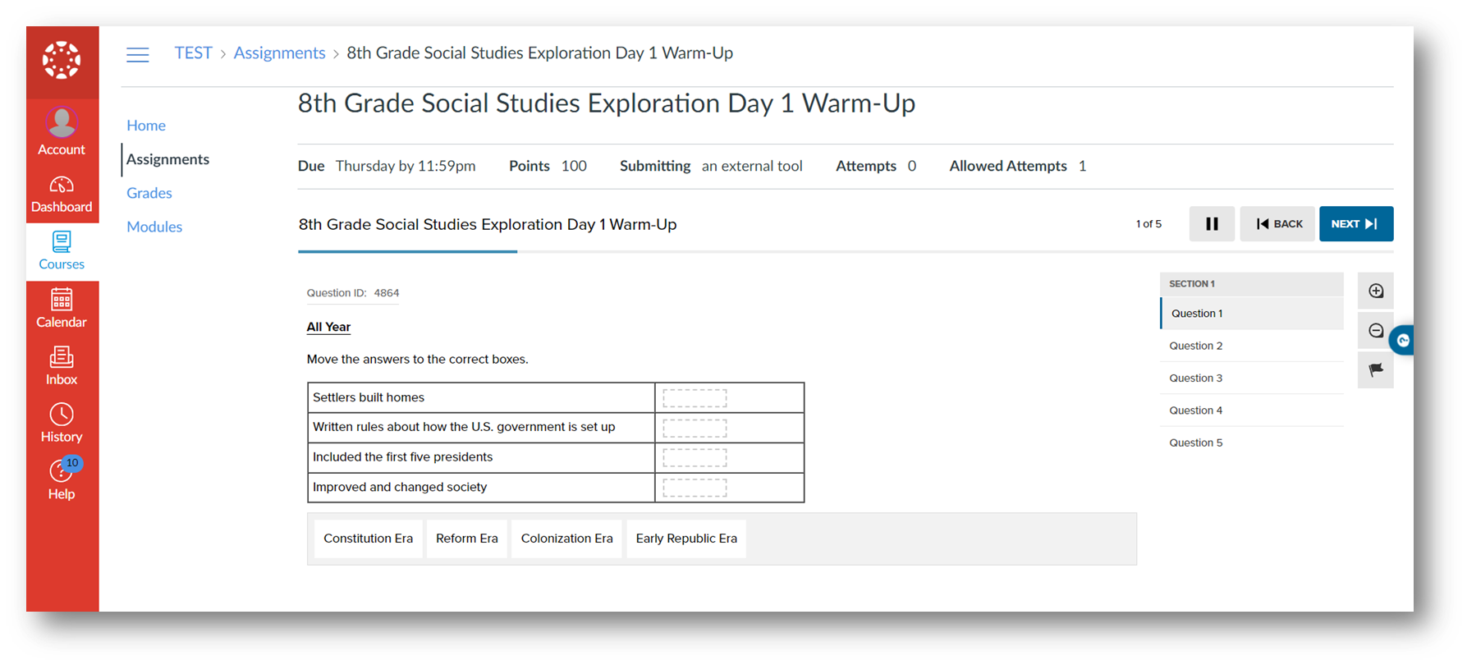The width and height of the screenshot is (1467, 665).
Task: Click the Question ID 4864 label
Action: point(353,293)
